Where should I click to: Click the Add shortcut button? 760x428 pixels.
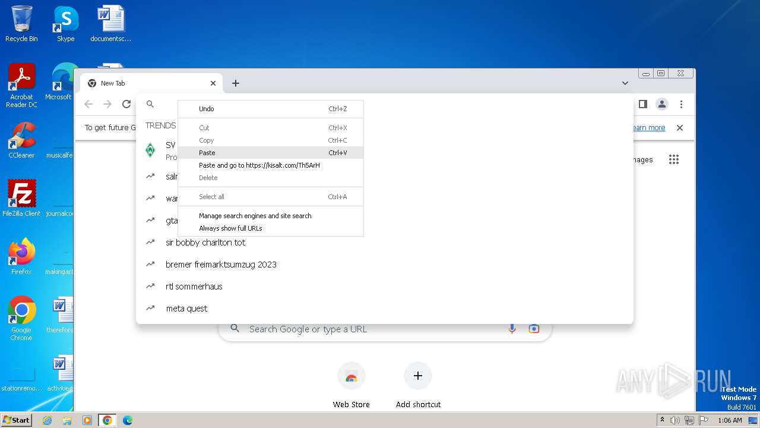pyautogui.click(x=418, y=386)
